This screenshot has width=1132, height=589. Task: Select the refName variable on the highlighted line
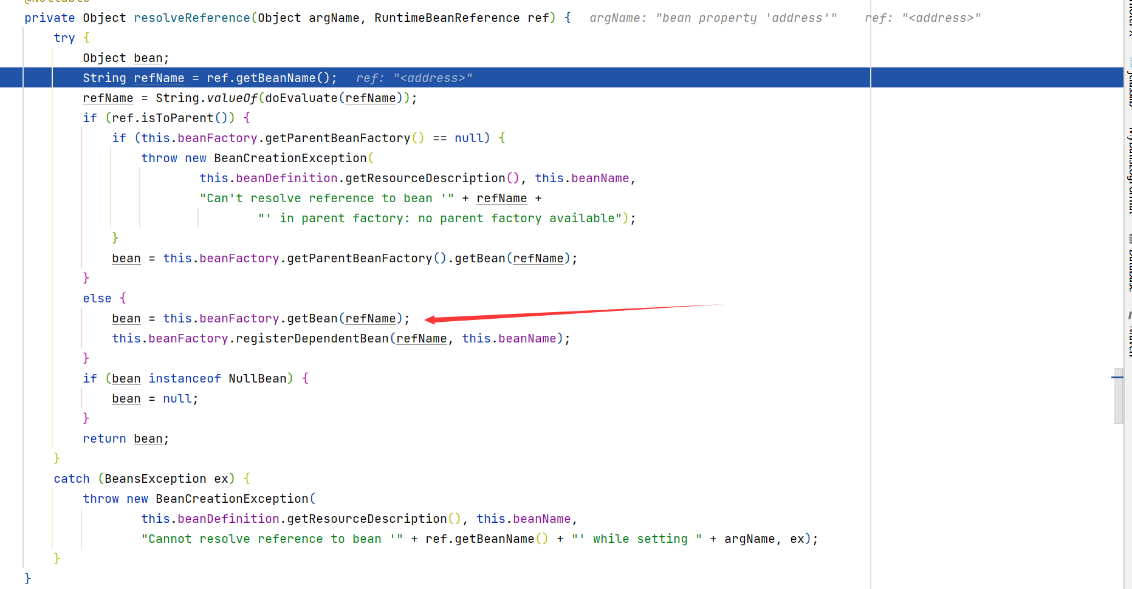tap(159, 78)
